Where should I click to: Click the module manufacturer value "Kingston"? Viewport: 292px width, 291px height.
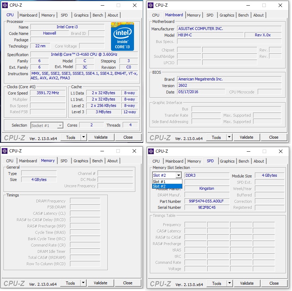[207, 188]
